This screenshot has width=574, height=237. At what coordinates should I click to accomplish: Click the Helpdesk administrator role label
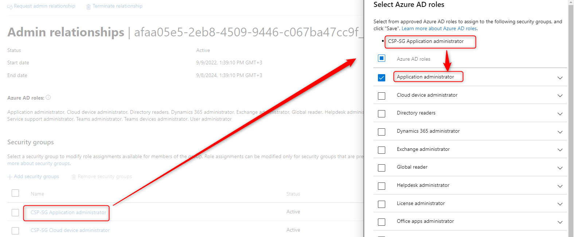[x=423, y=185]
